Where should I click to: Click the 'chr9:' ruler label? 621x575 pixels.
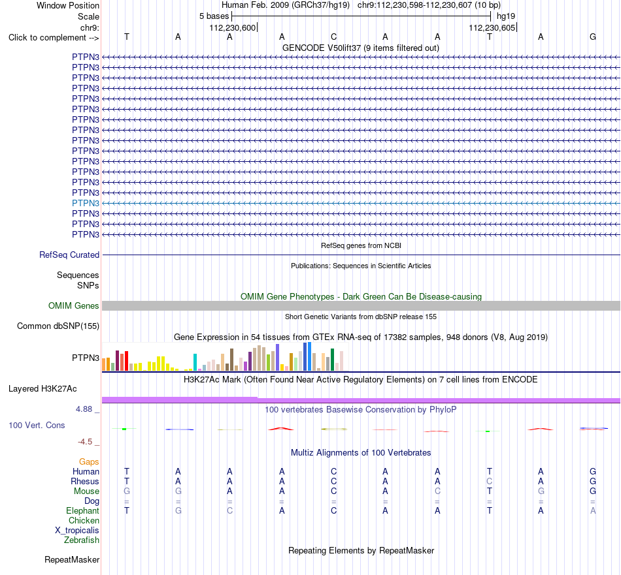(x=90, y=27)
